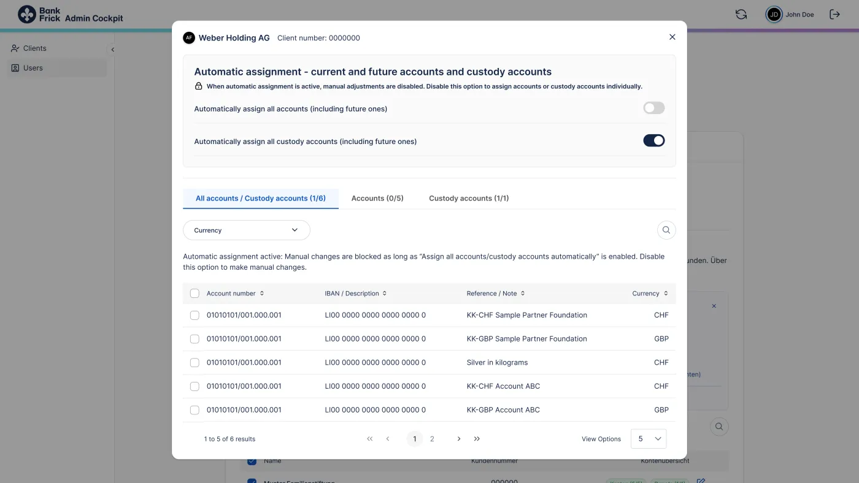Click the refresh sync icon in header
The image size is (859, 483).
(741, 14)
